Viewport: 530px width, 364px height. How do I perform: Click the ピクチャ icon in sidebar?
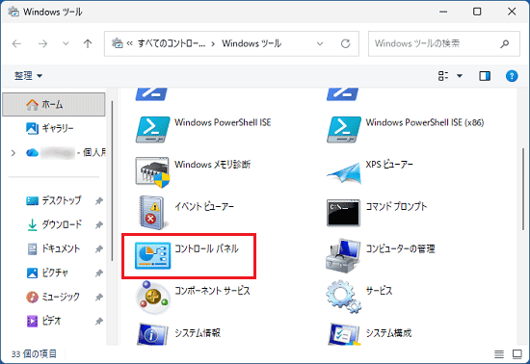pyautogui.click(x=32, y=273)
